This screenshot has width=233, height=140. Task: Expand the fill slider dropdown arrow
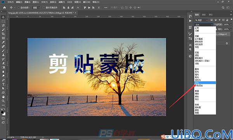click(x=231, y=29)
